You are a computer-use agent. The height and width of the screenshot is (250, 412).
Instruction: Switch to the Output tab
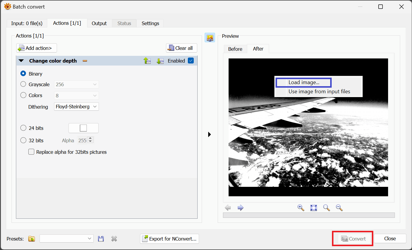pos(99,23)
